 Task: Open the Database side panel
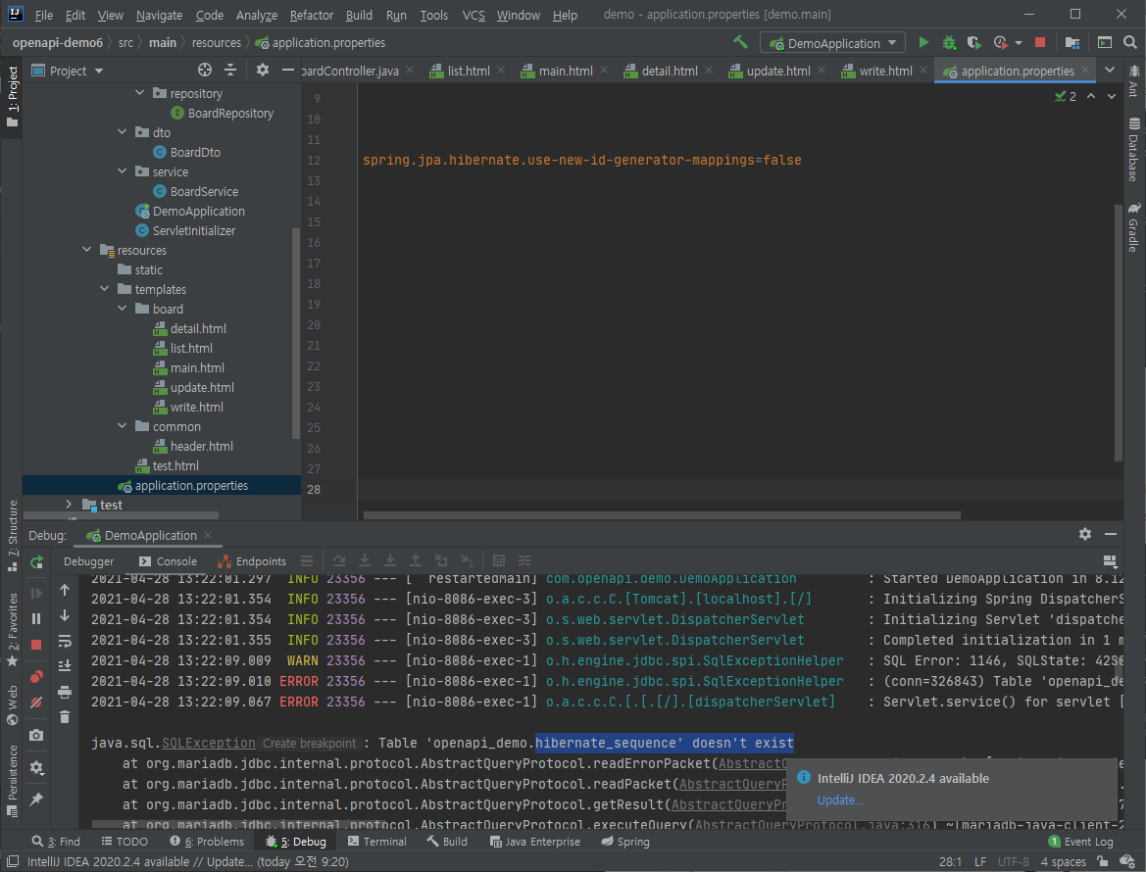click(1133, 149)
